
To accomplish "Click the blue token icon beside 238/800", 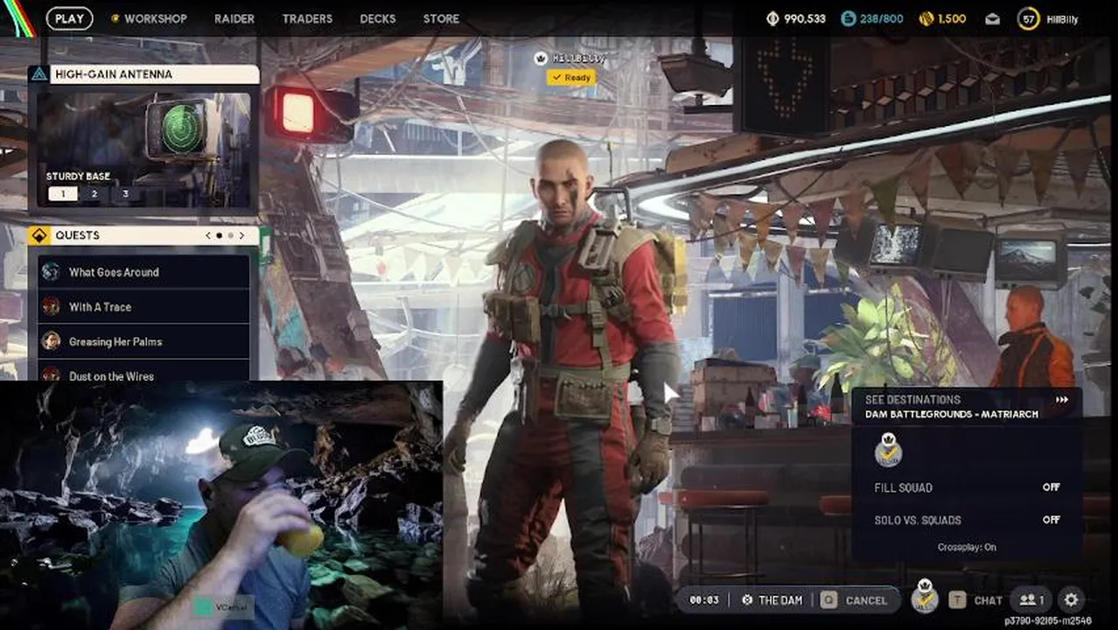I will [x=849, y=18].
